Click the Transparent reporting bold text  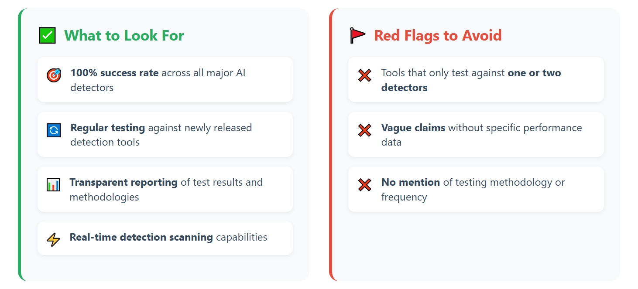click(123, 182)
